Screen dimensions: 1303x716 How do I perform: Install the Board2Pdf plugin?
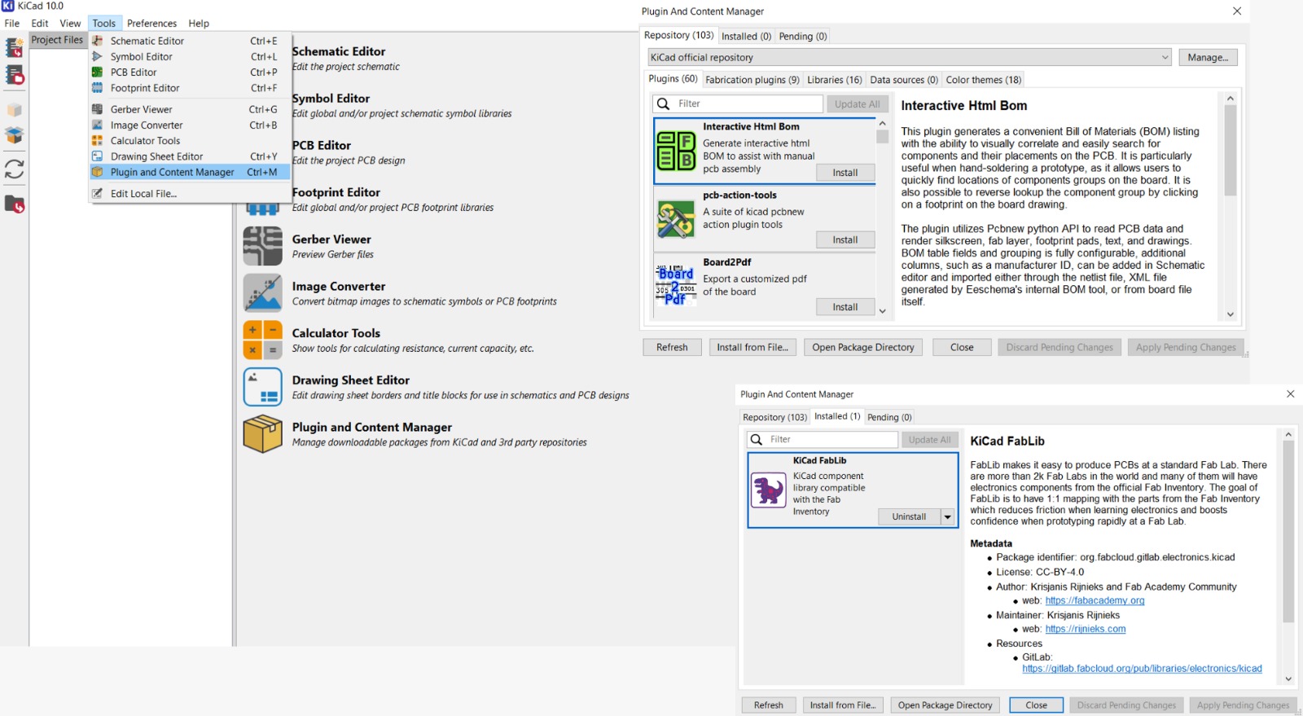click(x=845, y=307)
